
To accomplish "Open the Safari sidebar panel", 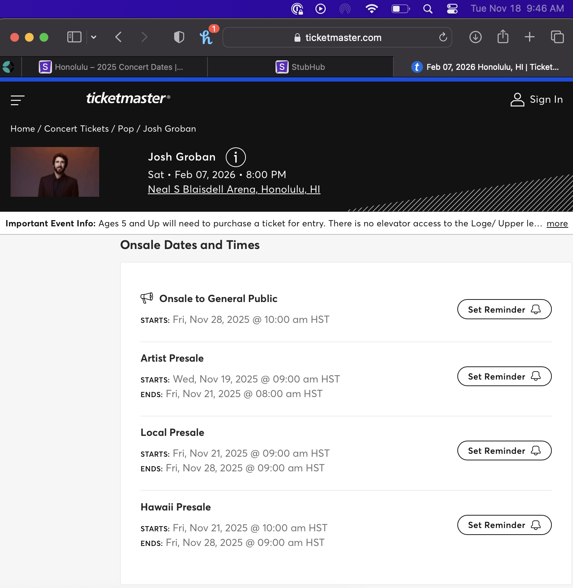I will tap(74, 37).
